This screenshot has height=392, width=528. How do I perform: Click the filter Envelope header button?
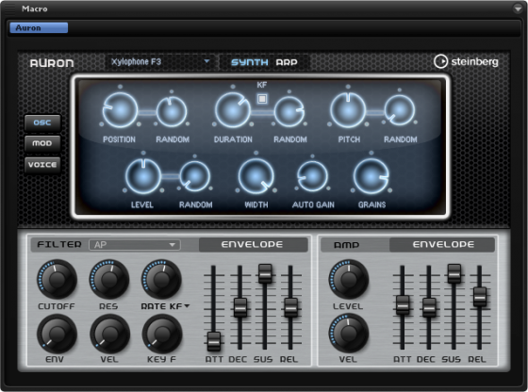(254, 245)
